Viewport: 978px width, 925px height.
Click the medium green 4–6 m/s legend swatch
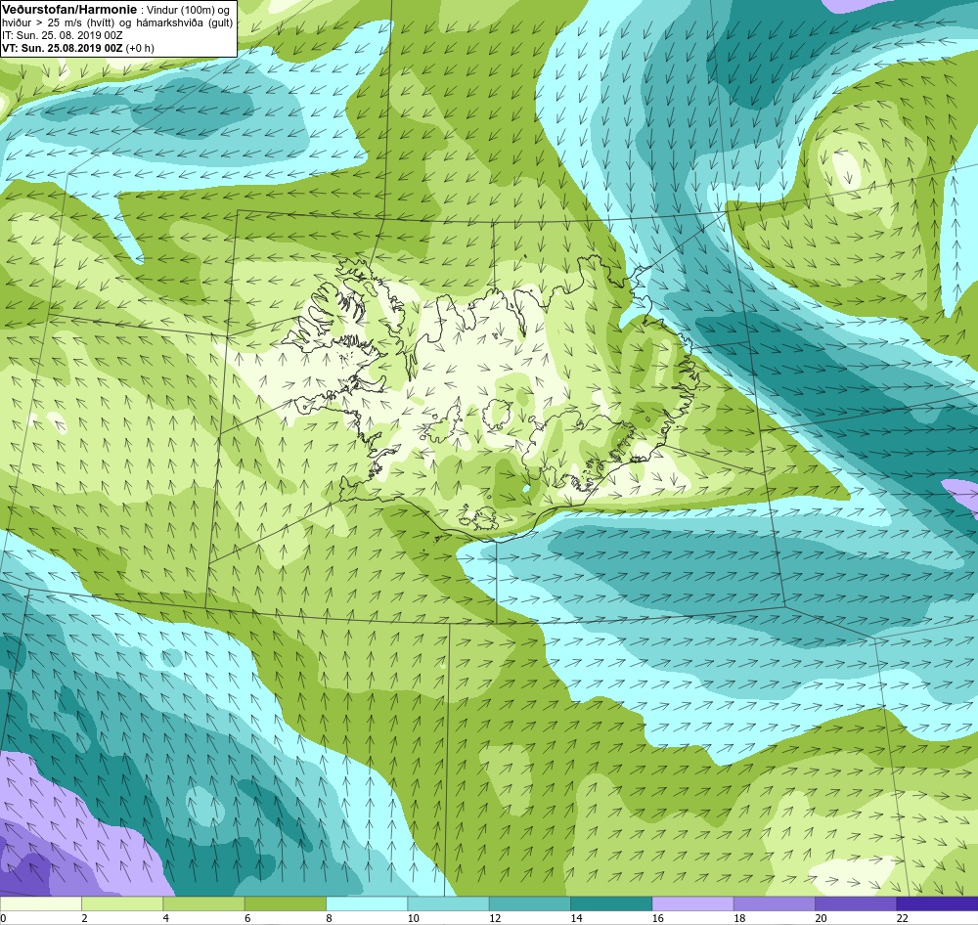tap(203, 903)
